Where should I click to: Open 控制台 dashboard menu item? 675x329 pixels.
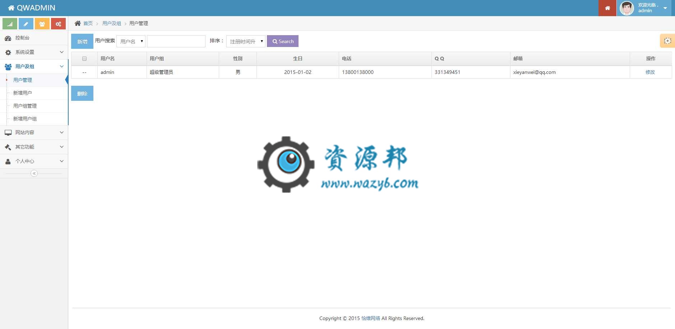point(34,38)
